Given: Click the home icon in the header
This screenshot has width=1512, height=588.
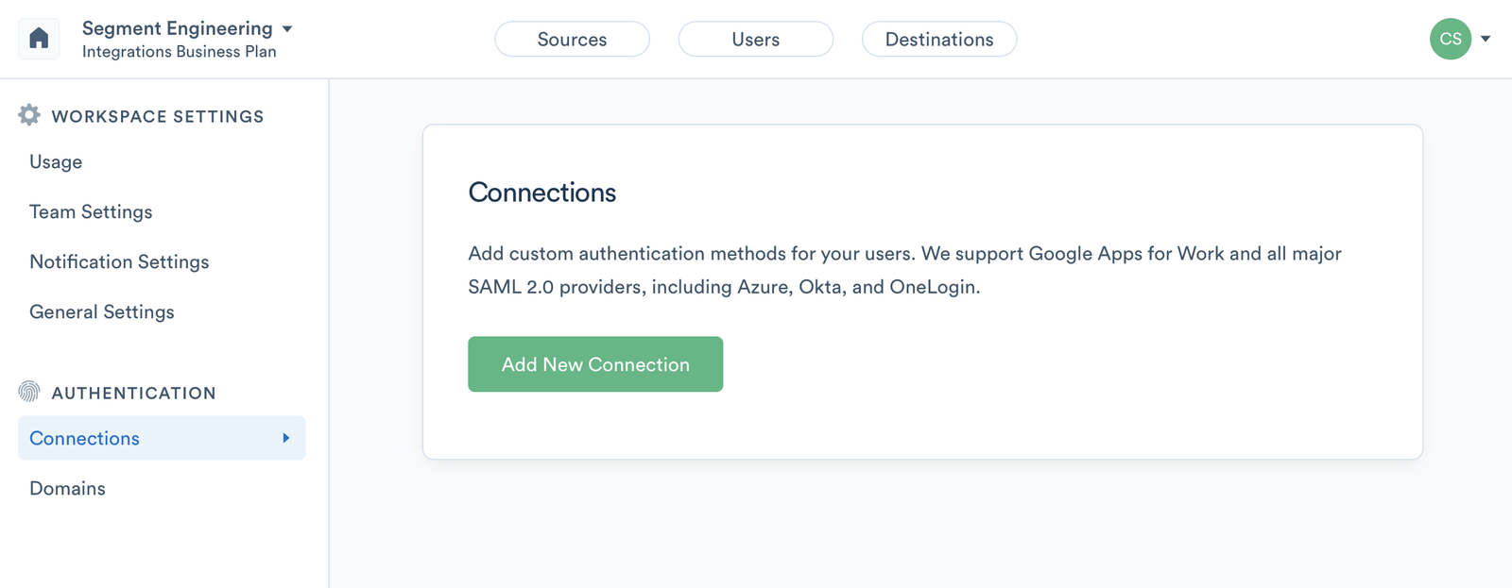Looking at the screenshot, I should coord(39,39).
